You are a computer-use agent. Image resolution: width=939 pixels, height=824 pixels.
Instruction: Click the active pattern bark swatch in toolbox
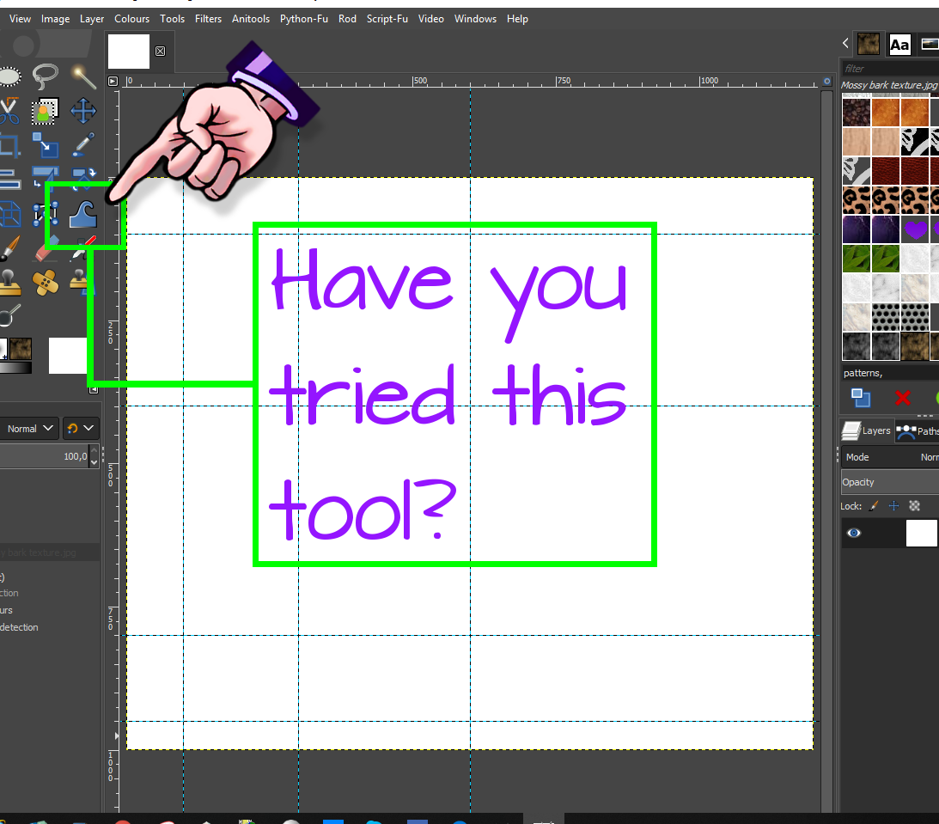click(20, 349)
